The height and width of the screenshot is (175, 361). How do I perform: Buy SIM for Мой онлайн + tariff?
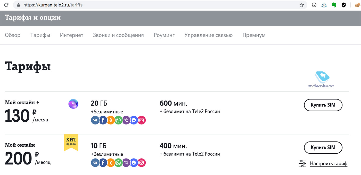point(323,105)
